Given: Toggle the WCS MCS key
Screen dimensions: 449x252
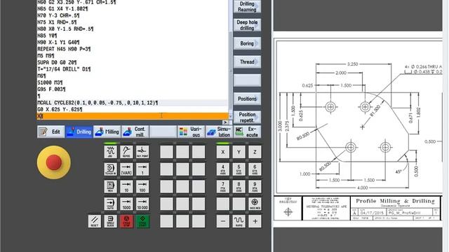Looking at the screenshot, I should [255, 204].
